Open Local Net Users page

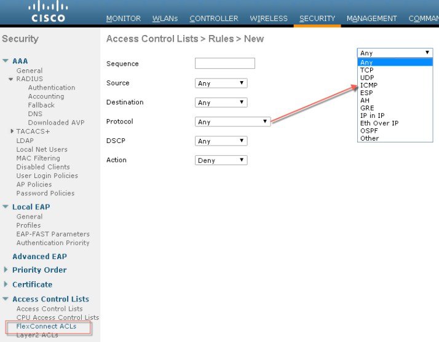42,149
